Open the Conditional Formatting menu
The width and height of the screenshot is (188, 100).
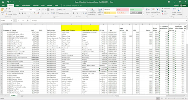tap(92, 12)
